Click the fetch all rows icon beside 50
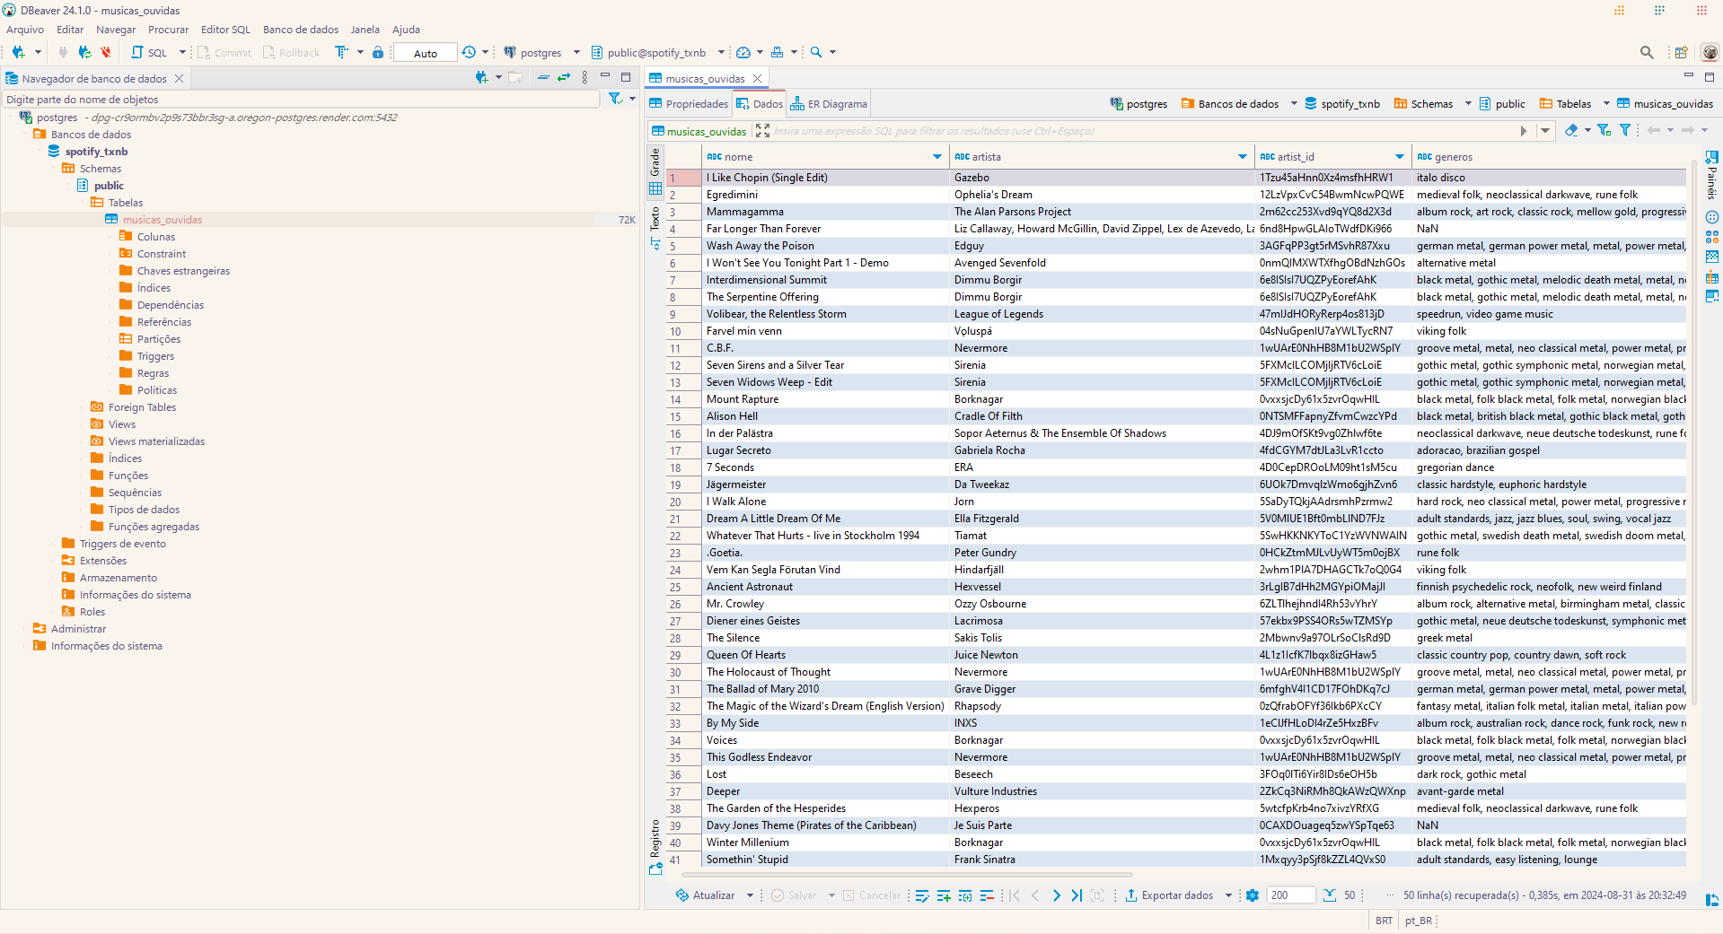The width and height of the screenshot is (1723, 934). (1330, 895)
